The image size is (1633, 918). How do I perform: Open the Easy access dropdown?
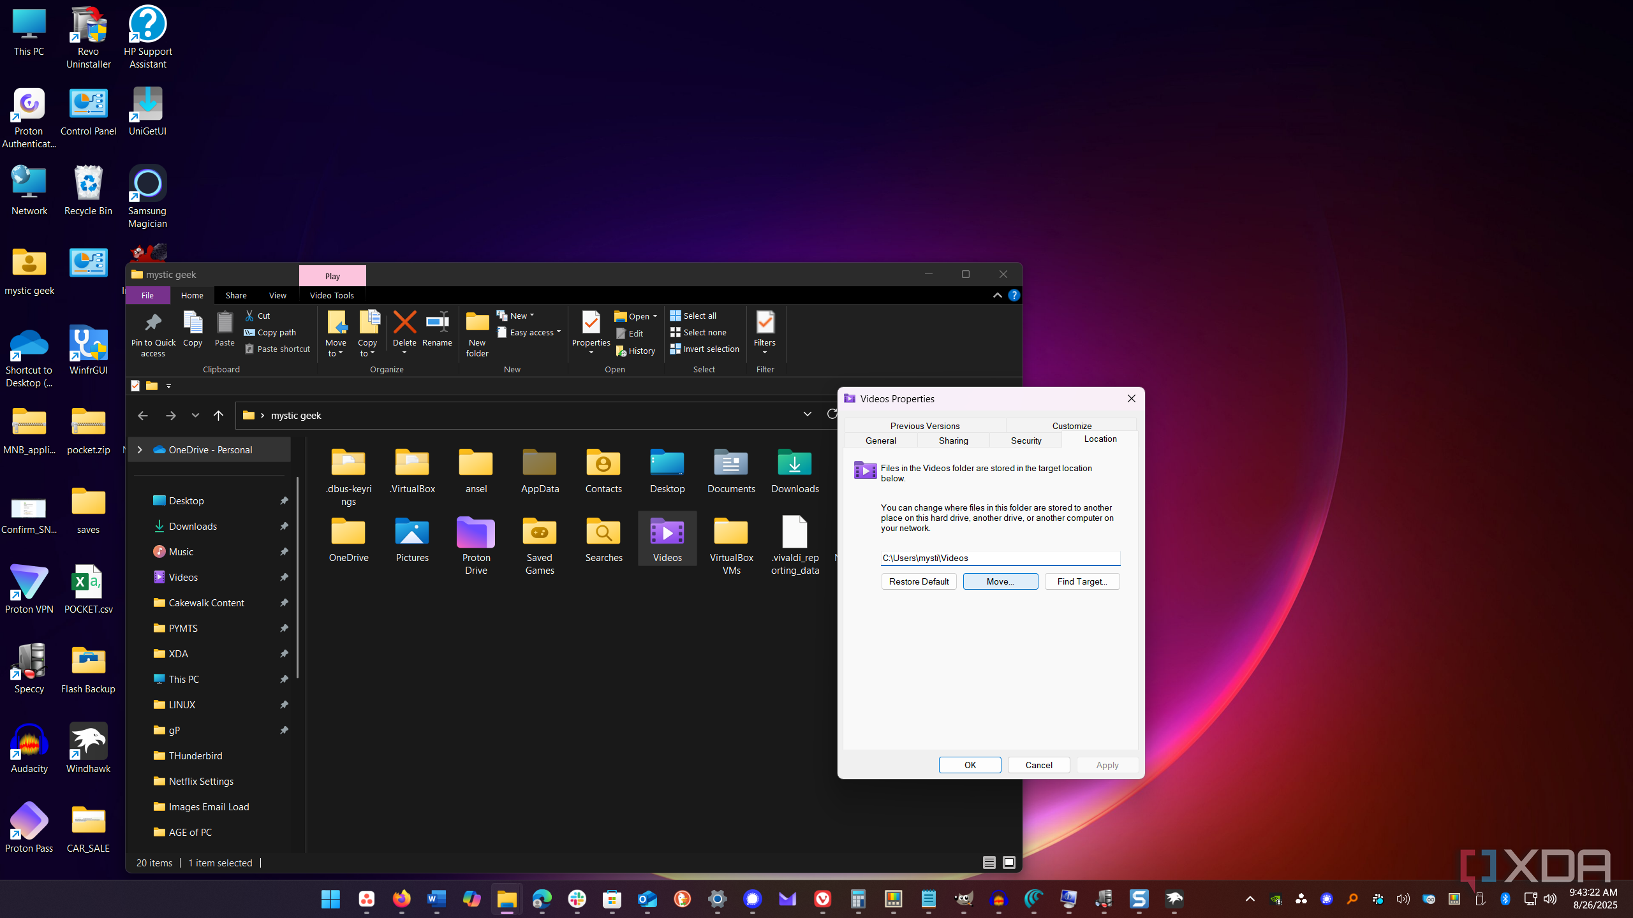click(x=529, y=332)
